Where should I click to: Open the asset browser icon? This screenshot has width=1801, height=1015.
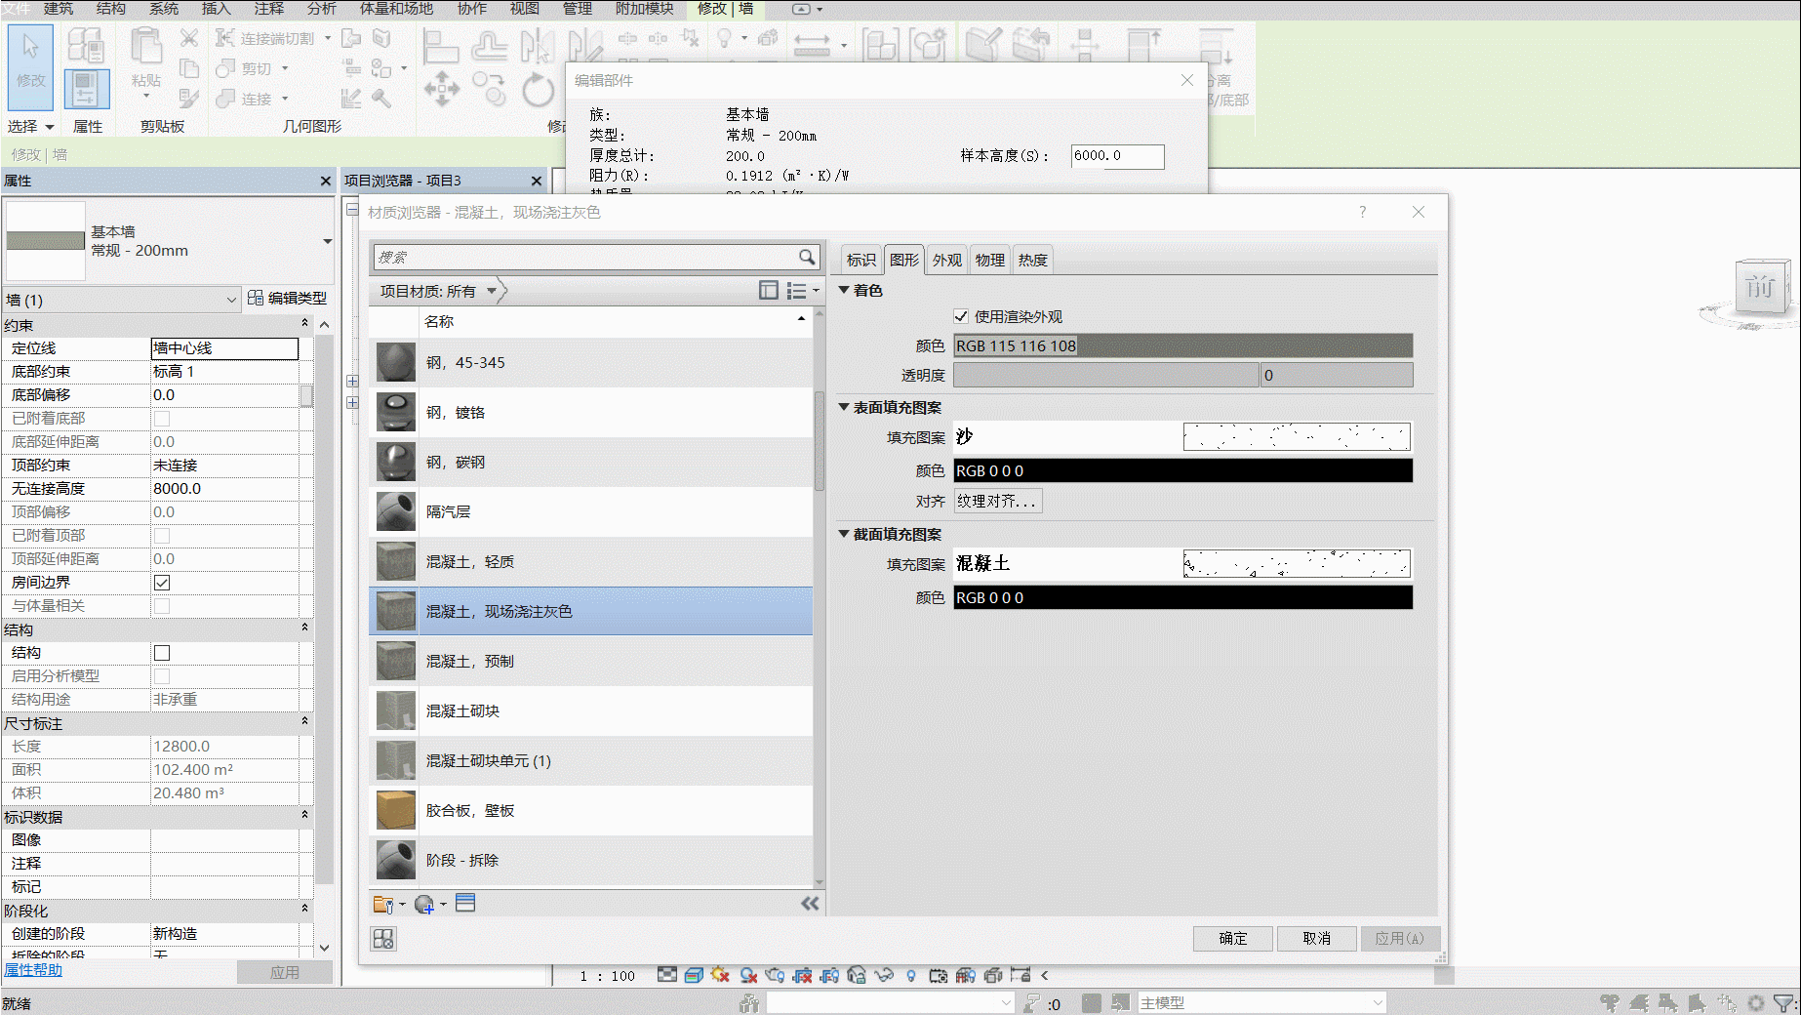(x=465, y=904)
